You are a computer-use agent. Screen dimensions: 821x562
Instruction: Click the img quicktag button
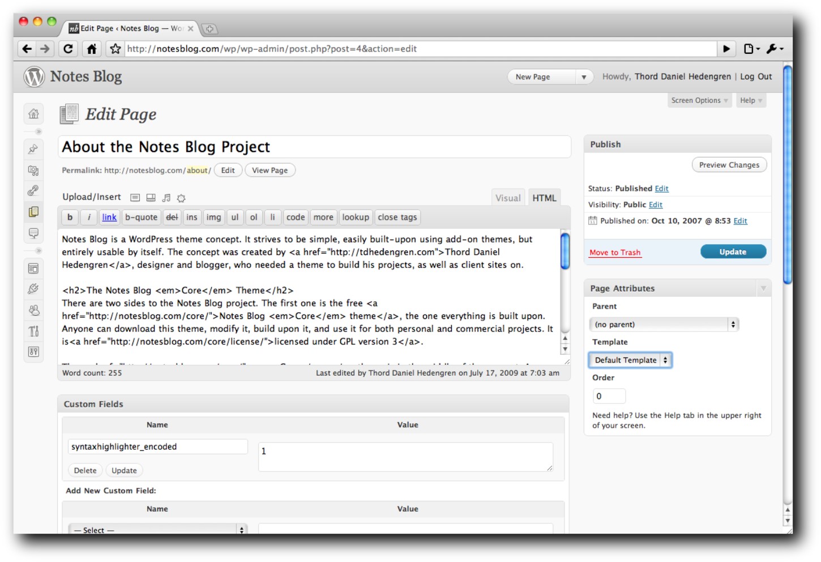tap(213, 217)
